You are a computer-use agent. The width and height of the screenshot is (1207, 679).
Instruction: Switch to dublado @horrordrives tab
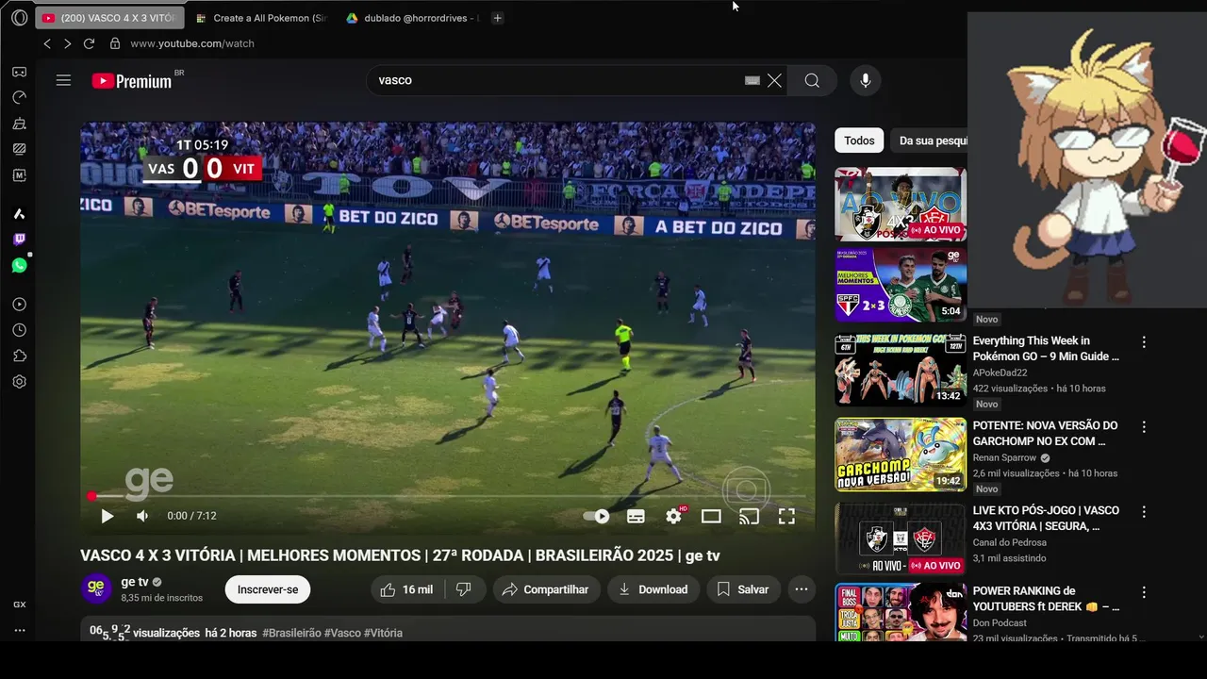pos(412,18)
